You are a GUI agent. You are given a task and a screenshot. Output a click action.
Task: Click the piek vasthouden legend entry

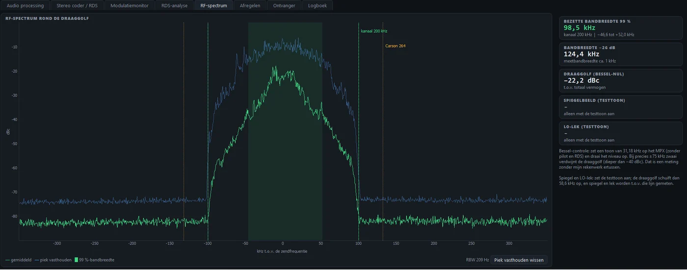tap(53, 260)
